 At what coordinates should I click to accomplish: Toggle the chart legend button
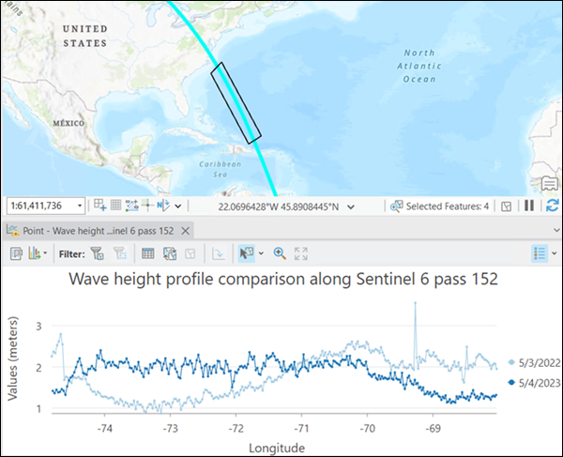pos(540,253)
